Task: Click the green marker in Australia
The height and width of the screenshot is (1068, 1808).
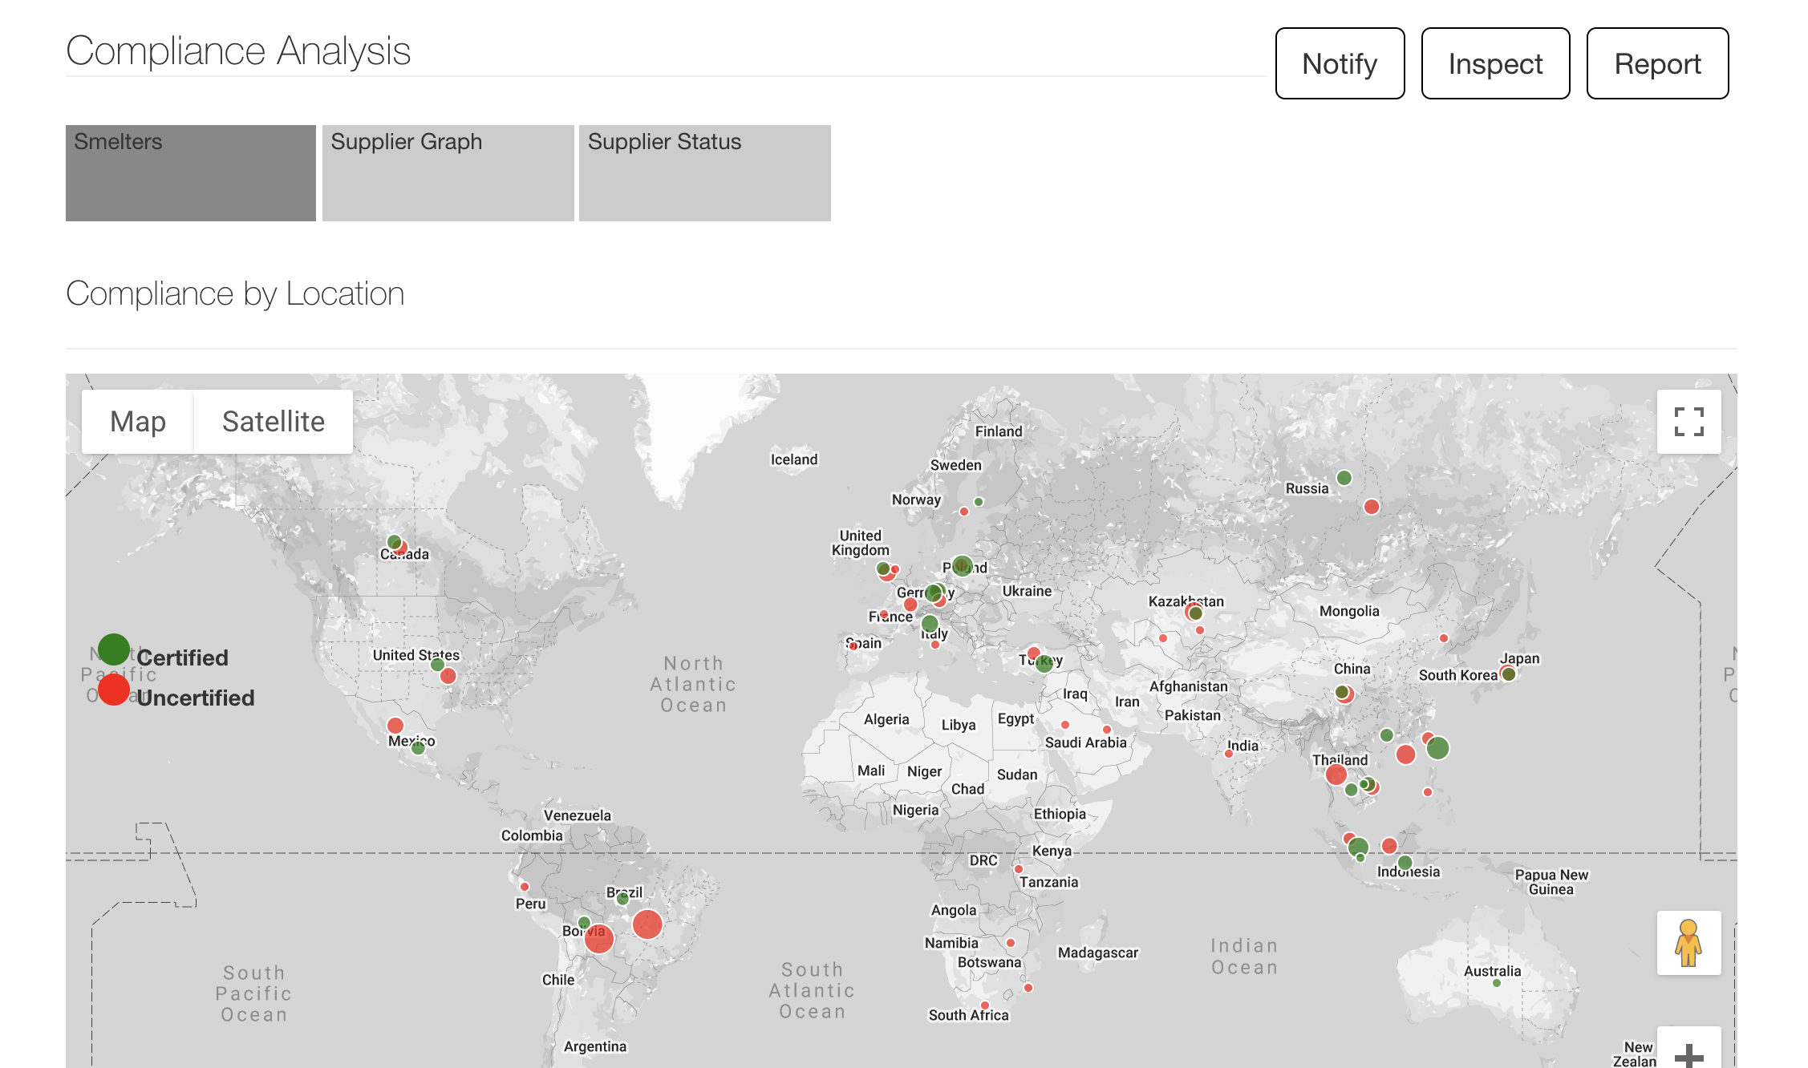Action: pyautogui.click(x=1497, y=983)
